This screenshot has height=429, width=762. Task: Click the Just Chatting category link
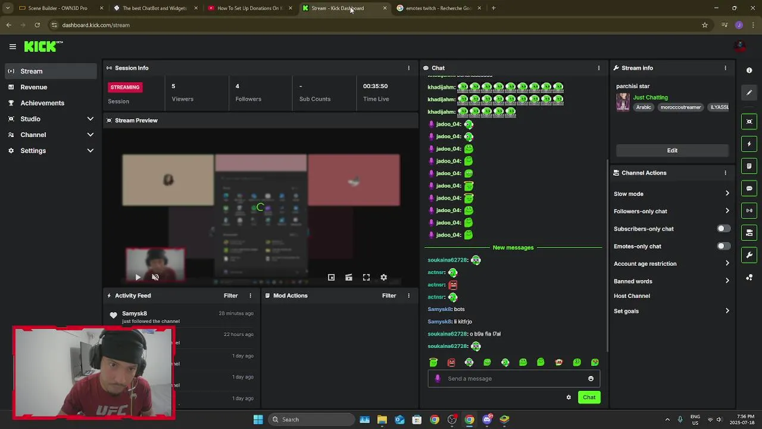pos(650,98)
